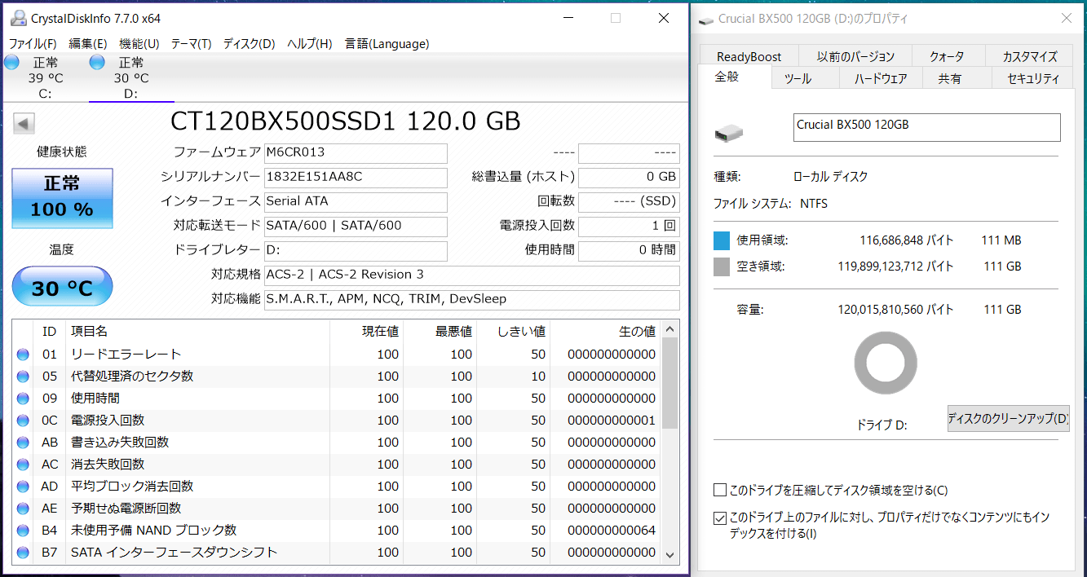This screenshot has width=1087, height=577.
Task: Click the gray 空き領域 color swatch
Action: 722,266
